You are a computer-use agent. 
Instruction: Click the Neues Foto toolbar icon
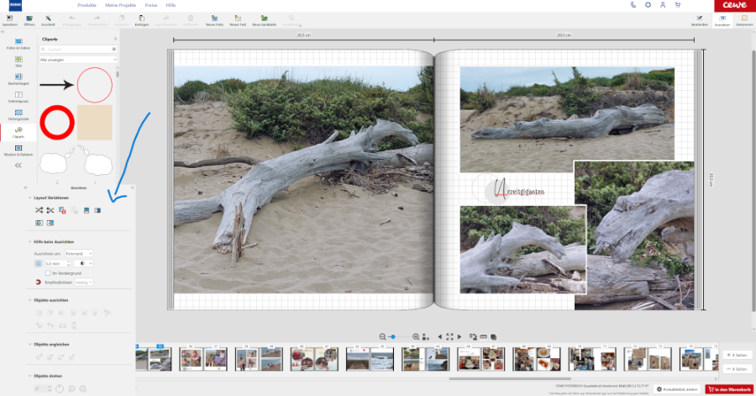tap(213, 18)
